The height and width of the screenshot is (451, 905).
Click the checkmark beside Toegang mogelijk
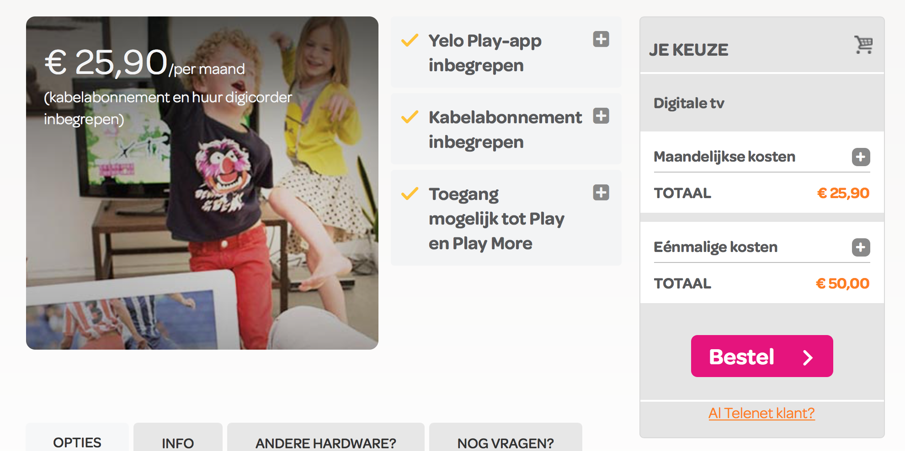click(x=410, y=194)
